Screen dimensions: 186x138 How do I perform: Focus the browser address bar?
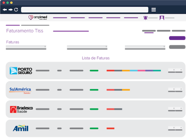pyautogui.click(x=85, y=10)
